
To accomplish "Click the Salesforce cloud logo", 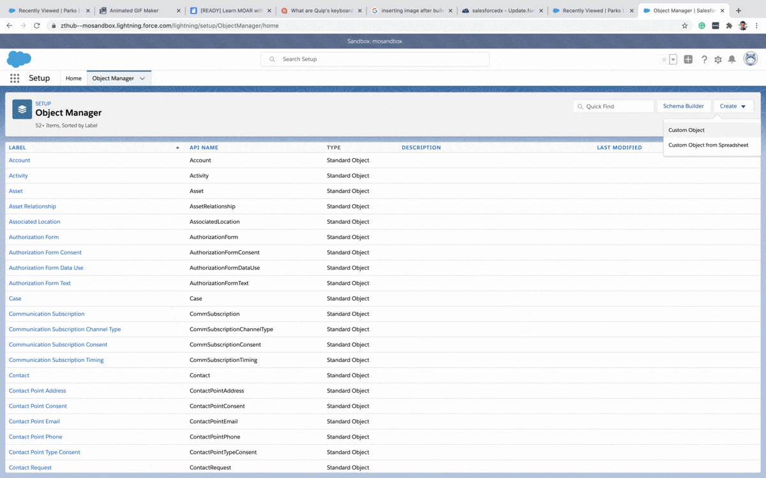I will click(x=19, y=59).
